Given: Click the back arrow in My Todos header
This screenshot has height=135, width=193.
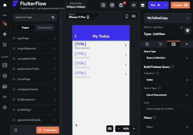Looking at the screenshot, I should click(x=76, y=36).
